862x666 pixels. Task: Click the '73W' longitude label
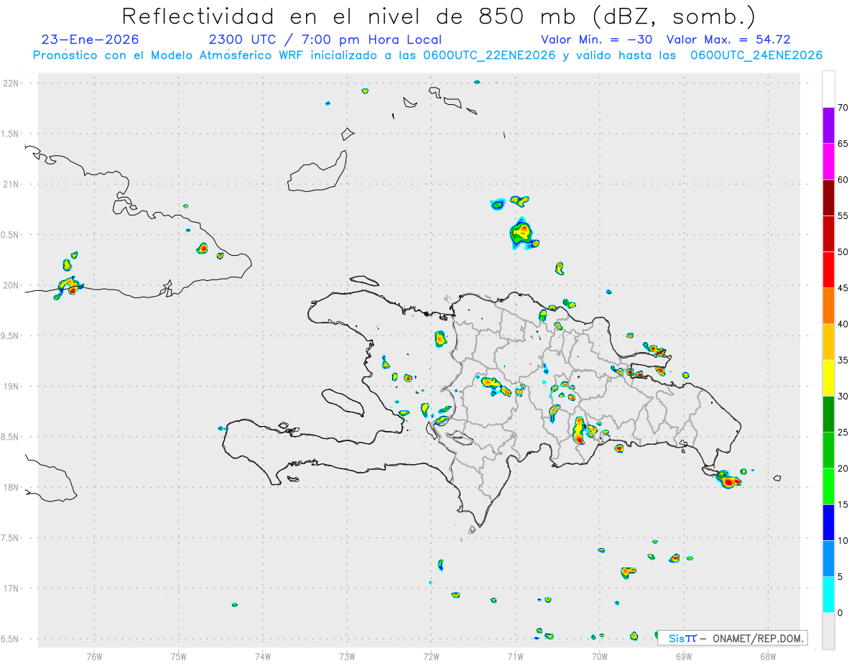(x=347, y=656)
